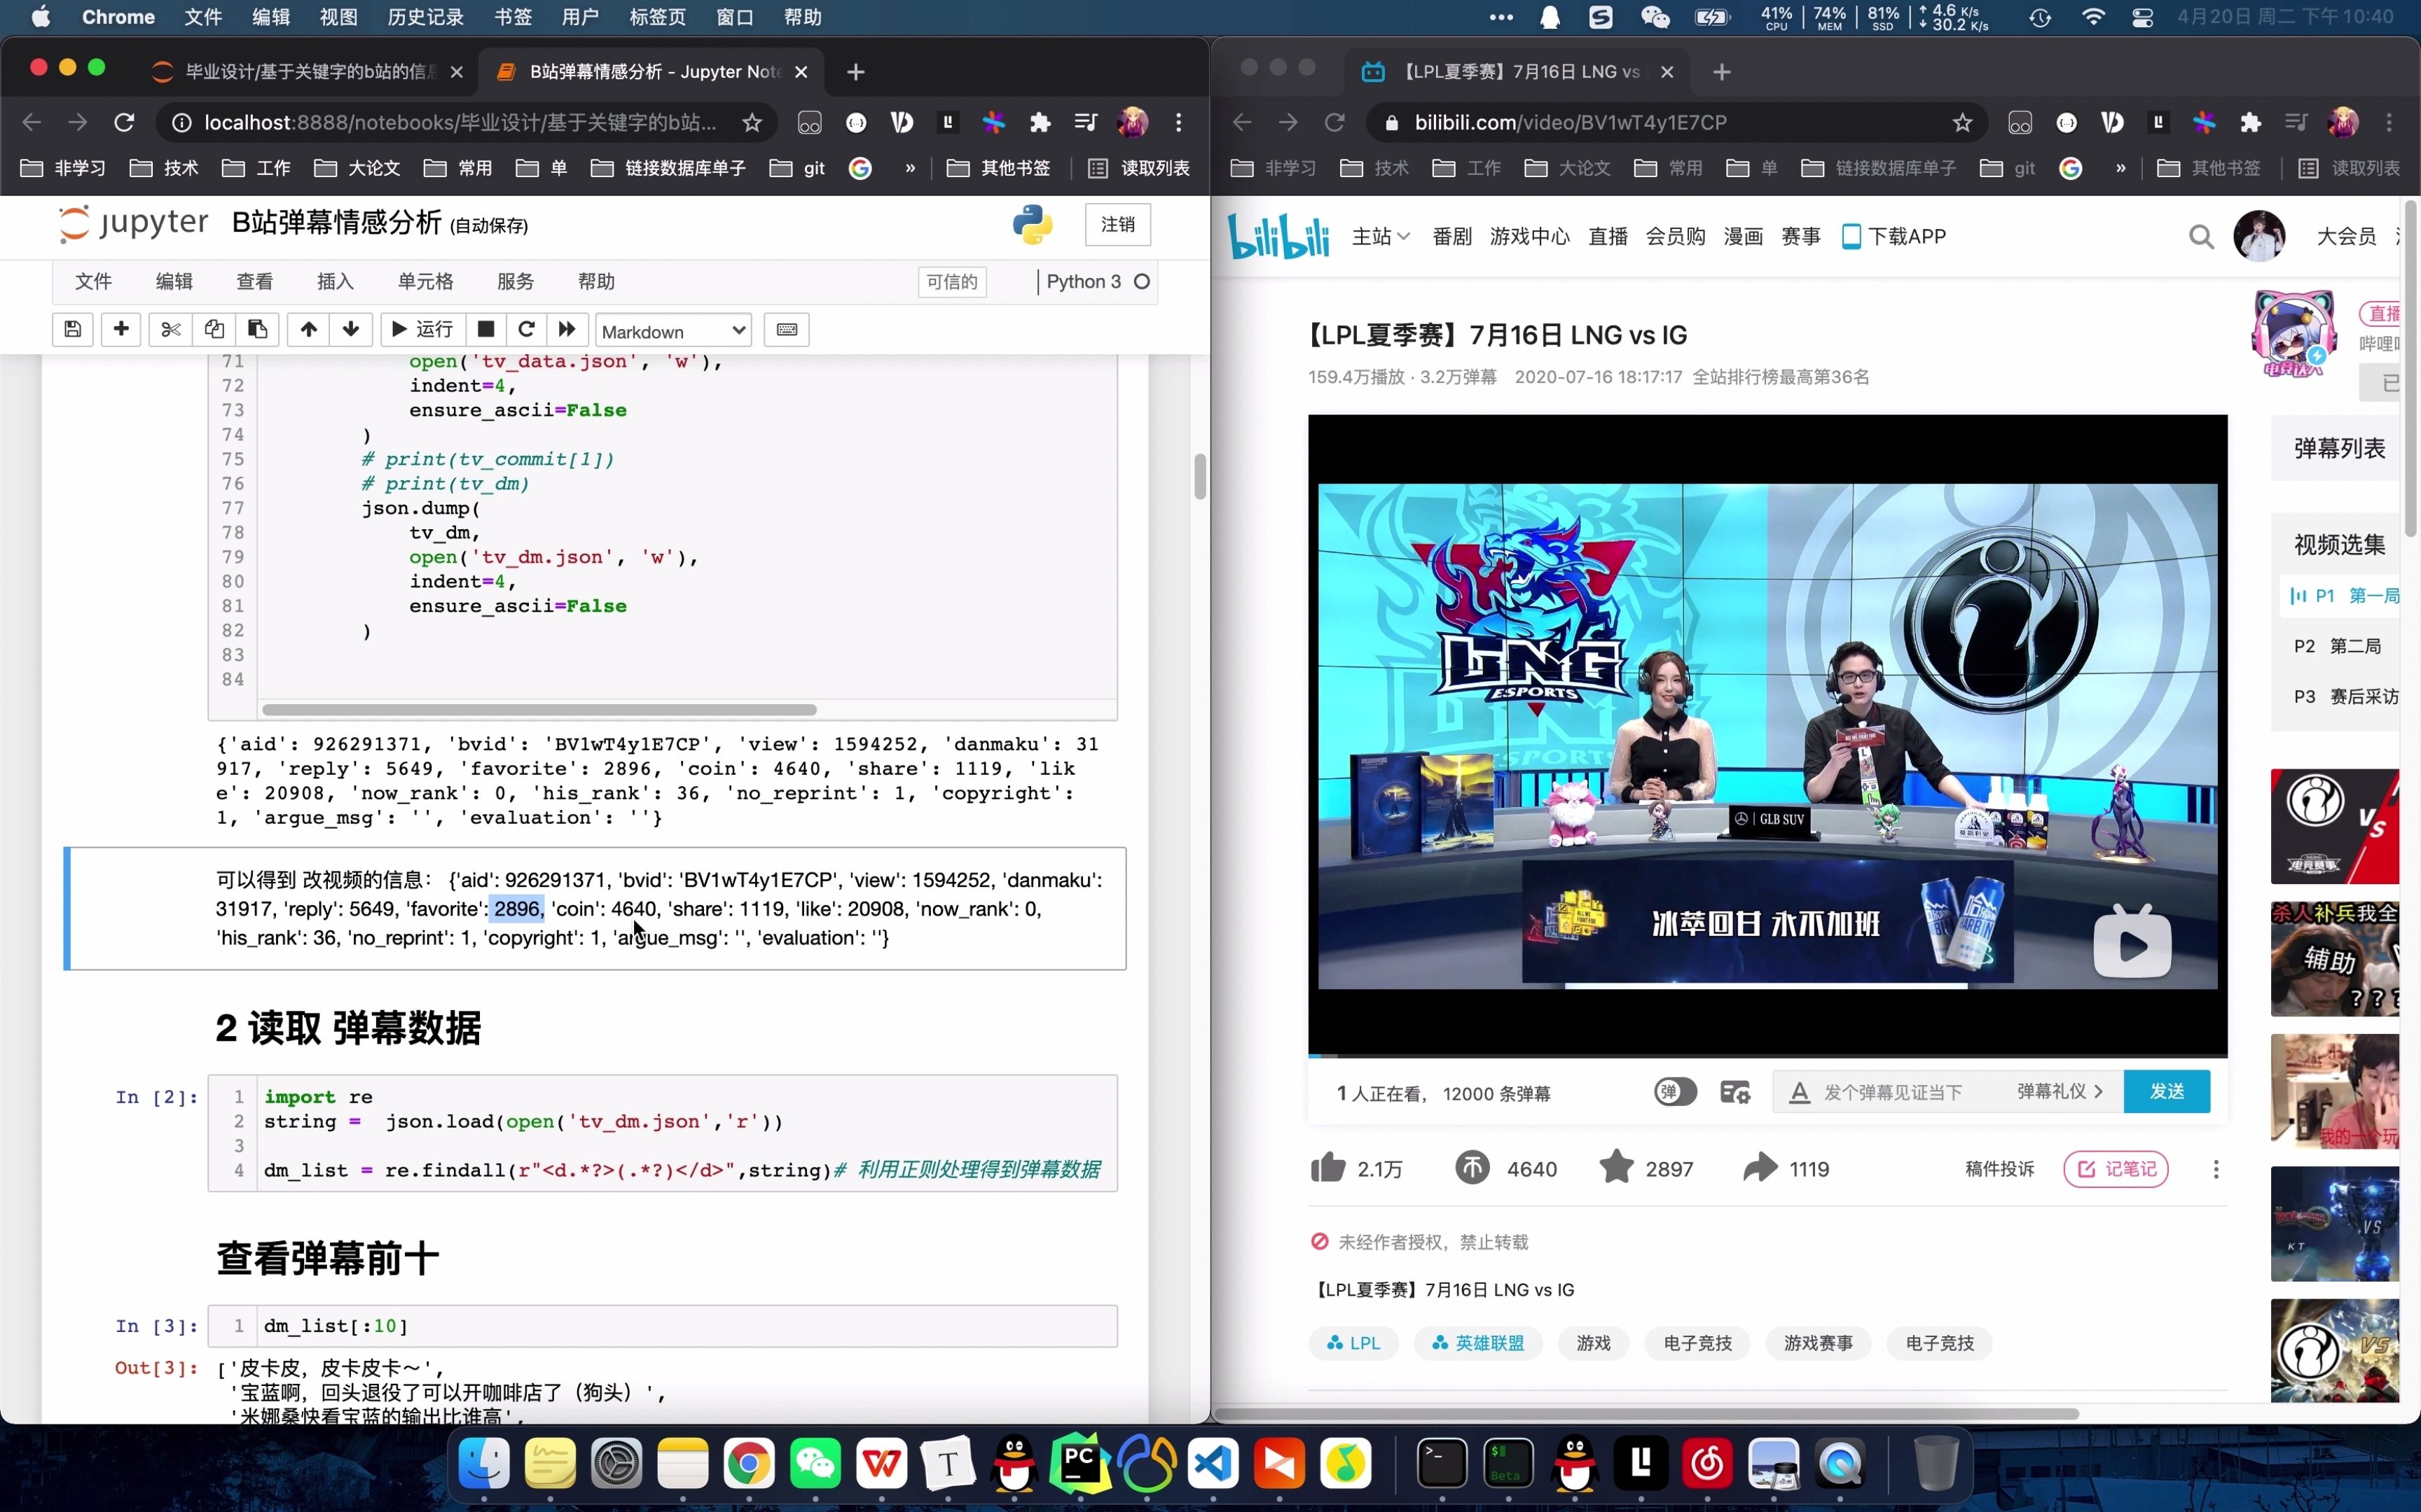Insert a new cell below with the plus icon
Viewport: 2421px width, 1512px height.
[122, 329]
